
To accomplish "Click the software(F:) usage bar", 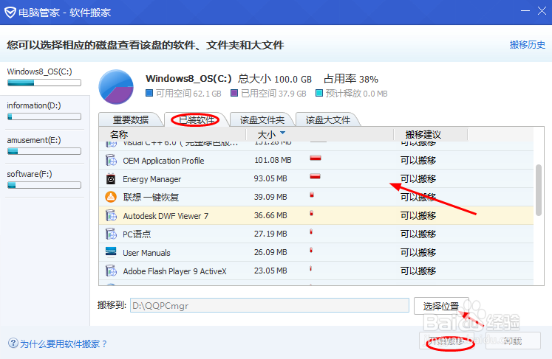I will coord(44,185).
